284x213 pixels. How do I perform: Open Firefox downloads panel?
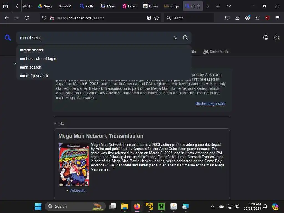237,18
